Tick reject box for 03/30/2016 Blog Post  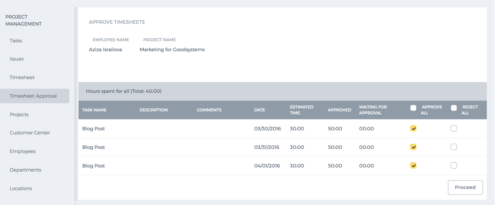pos(454,128)
